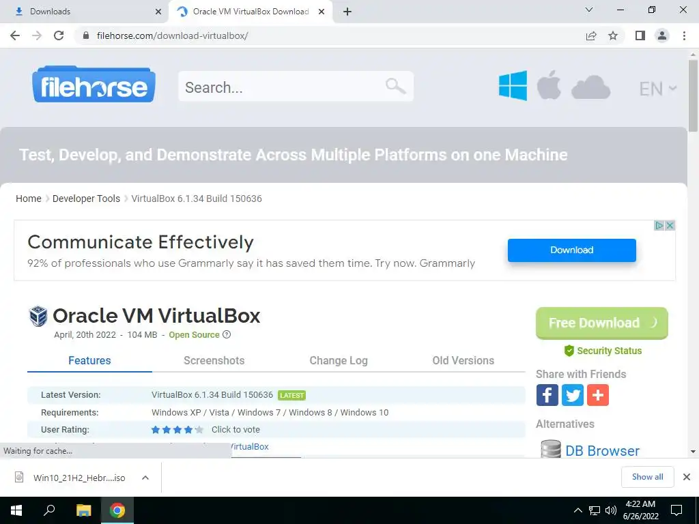Bookmark this page with the star icon
699x524 pixels.
pyautogui.click(x=613, y=35)
